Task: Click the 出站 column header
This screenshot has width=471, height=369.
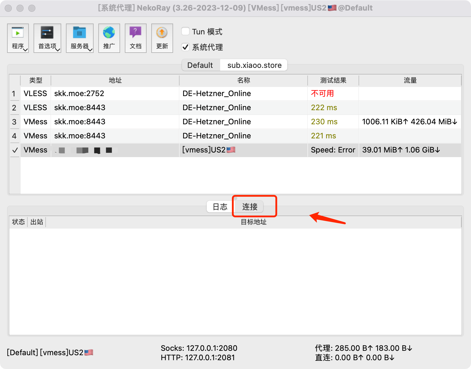Action: point(37,222)
